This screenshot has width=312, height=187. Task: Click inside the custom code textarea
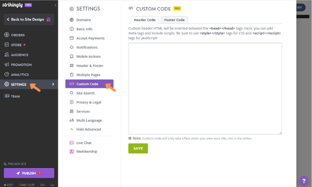[x=205, y=89]
